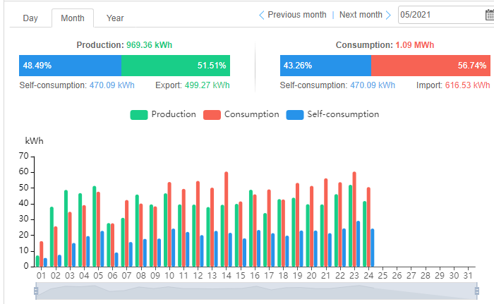Image resolution: width=494 pixels, height=304 pixels.
Task: Click the green 51.51% export bar segment
Action: 176,66
